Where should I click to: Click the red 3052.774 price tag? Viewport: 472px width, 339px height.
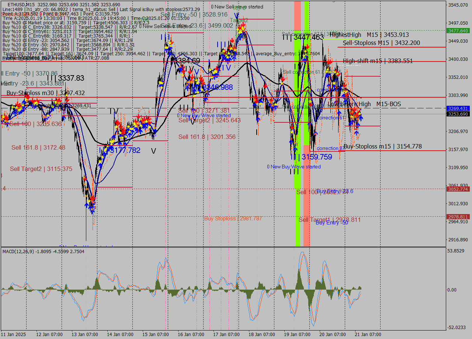pyautogui.click(x=458, y=189)
